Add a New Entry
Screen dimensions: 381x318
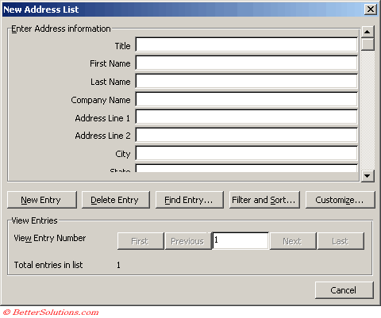42,200
